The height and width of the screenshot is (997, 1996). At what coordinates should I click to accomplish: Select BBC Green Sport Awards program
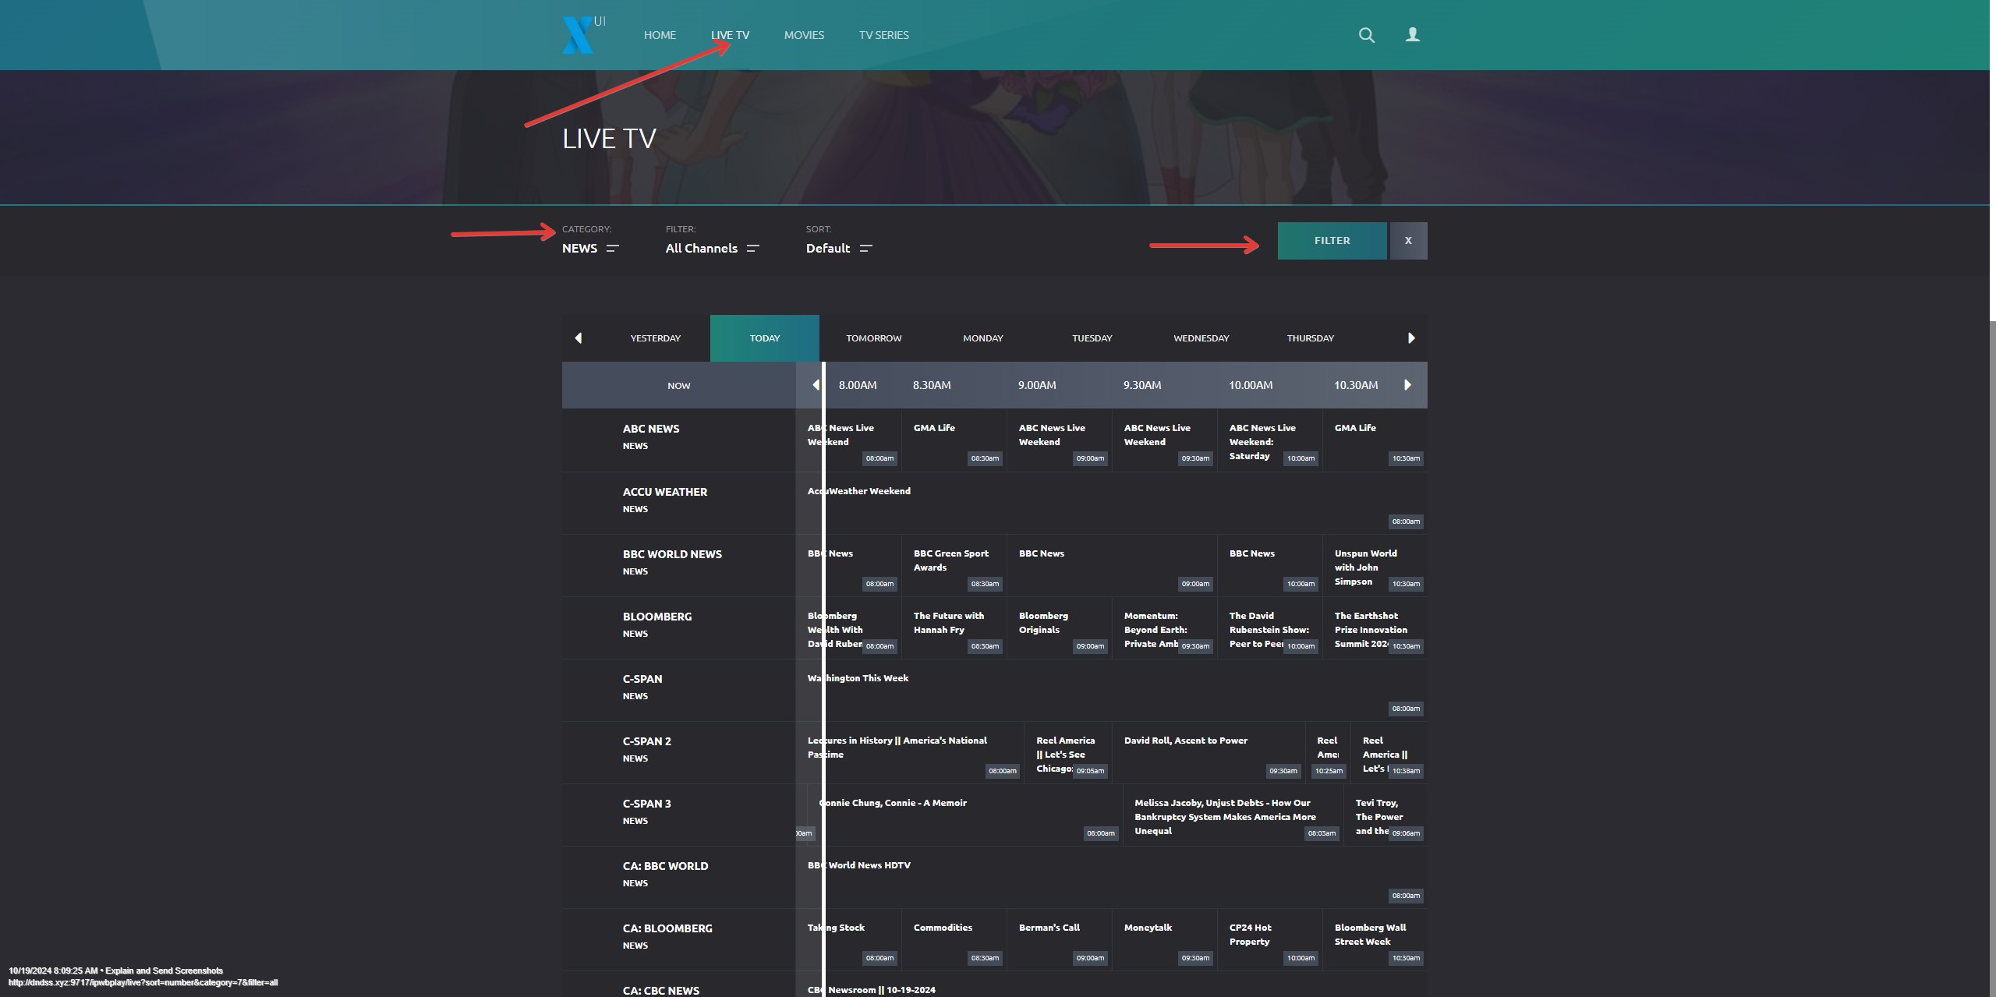(954, 565)
